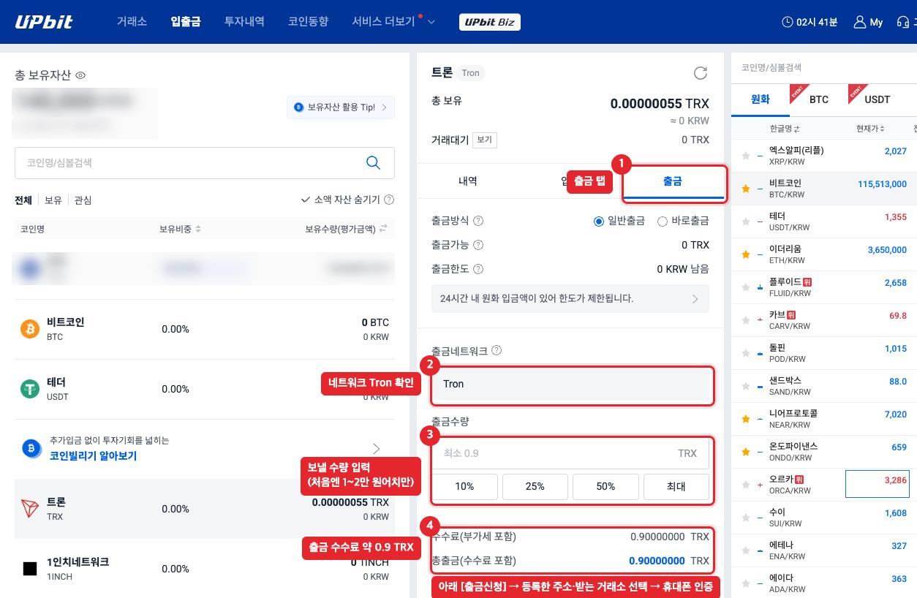Screen dimensions: 917x598
Task: Select the BTC market tab
Action: pyautogui.click(x=819, y=99)
